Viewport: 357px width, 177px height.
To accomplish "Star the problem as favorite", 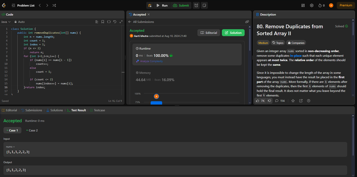I will [x=293, y=101].
